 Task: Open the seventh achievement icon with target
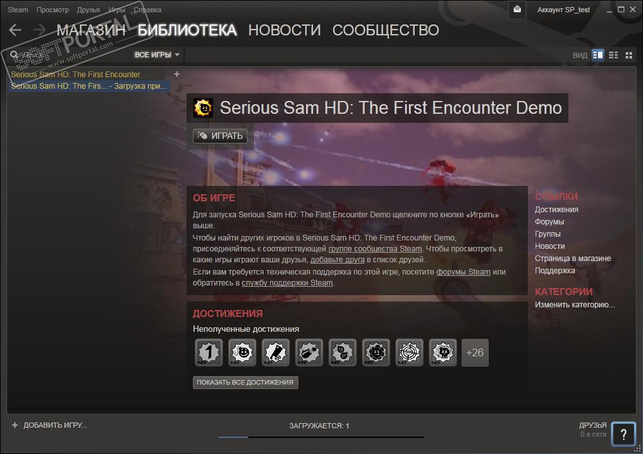click(409, 352)
